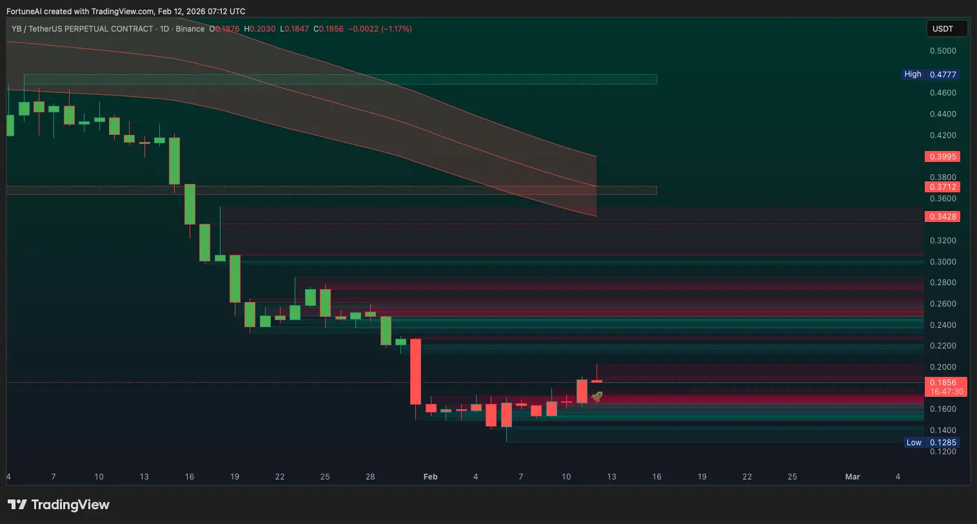Image resolution: width=977 pixels, height=524 pixels.
Task: Click 0.1400 on the price scale
Action: 943,430
